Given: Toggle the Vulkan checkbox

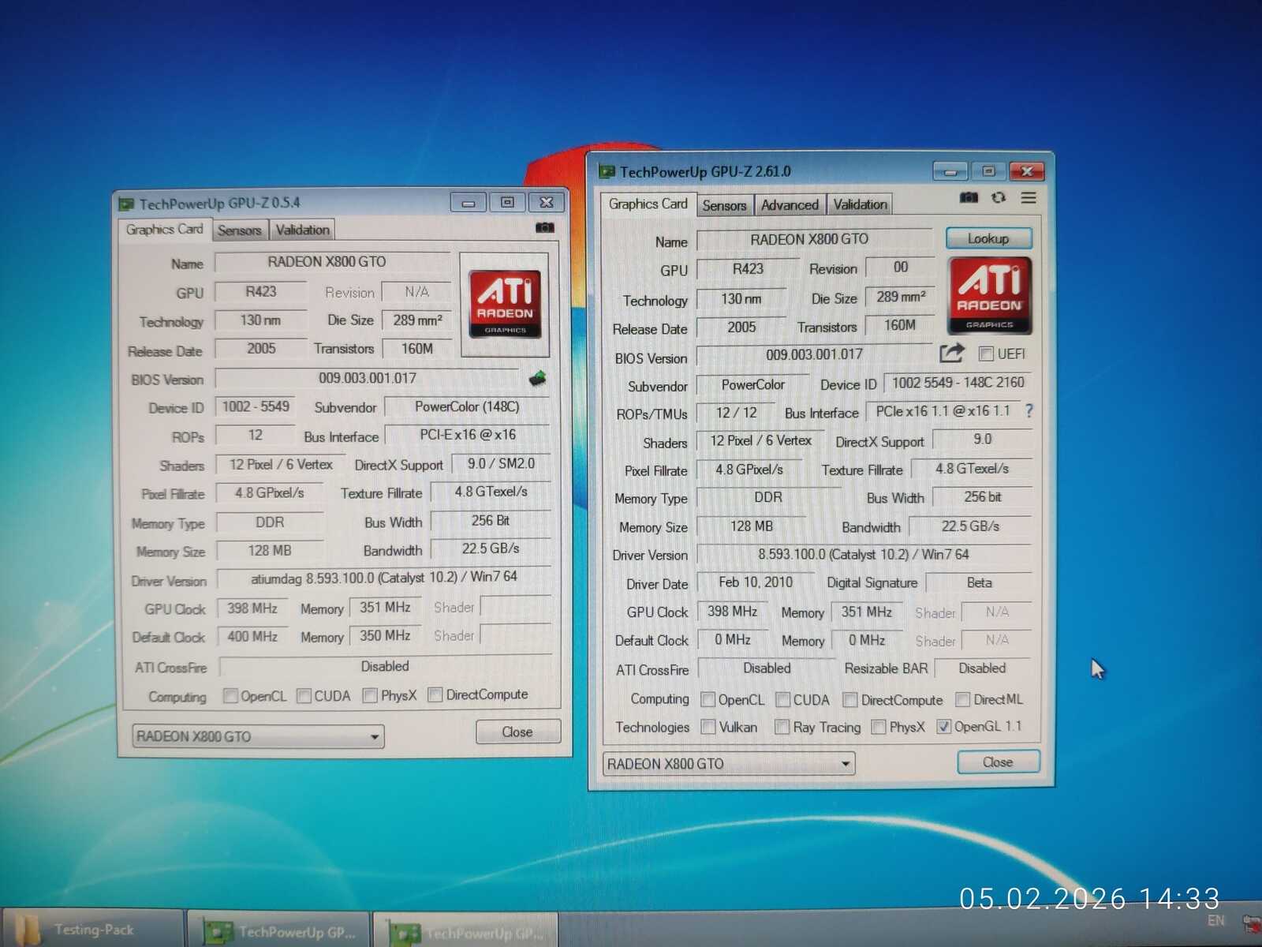Looking at the screenshot, I should point(708,727).
